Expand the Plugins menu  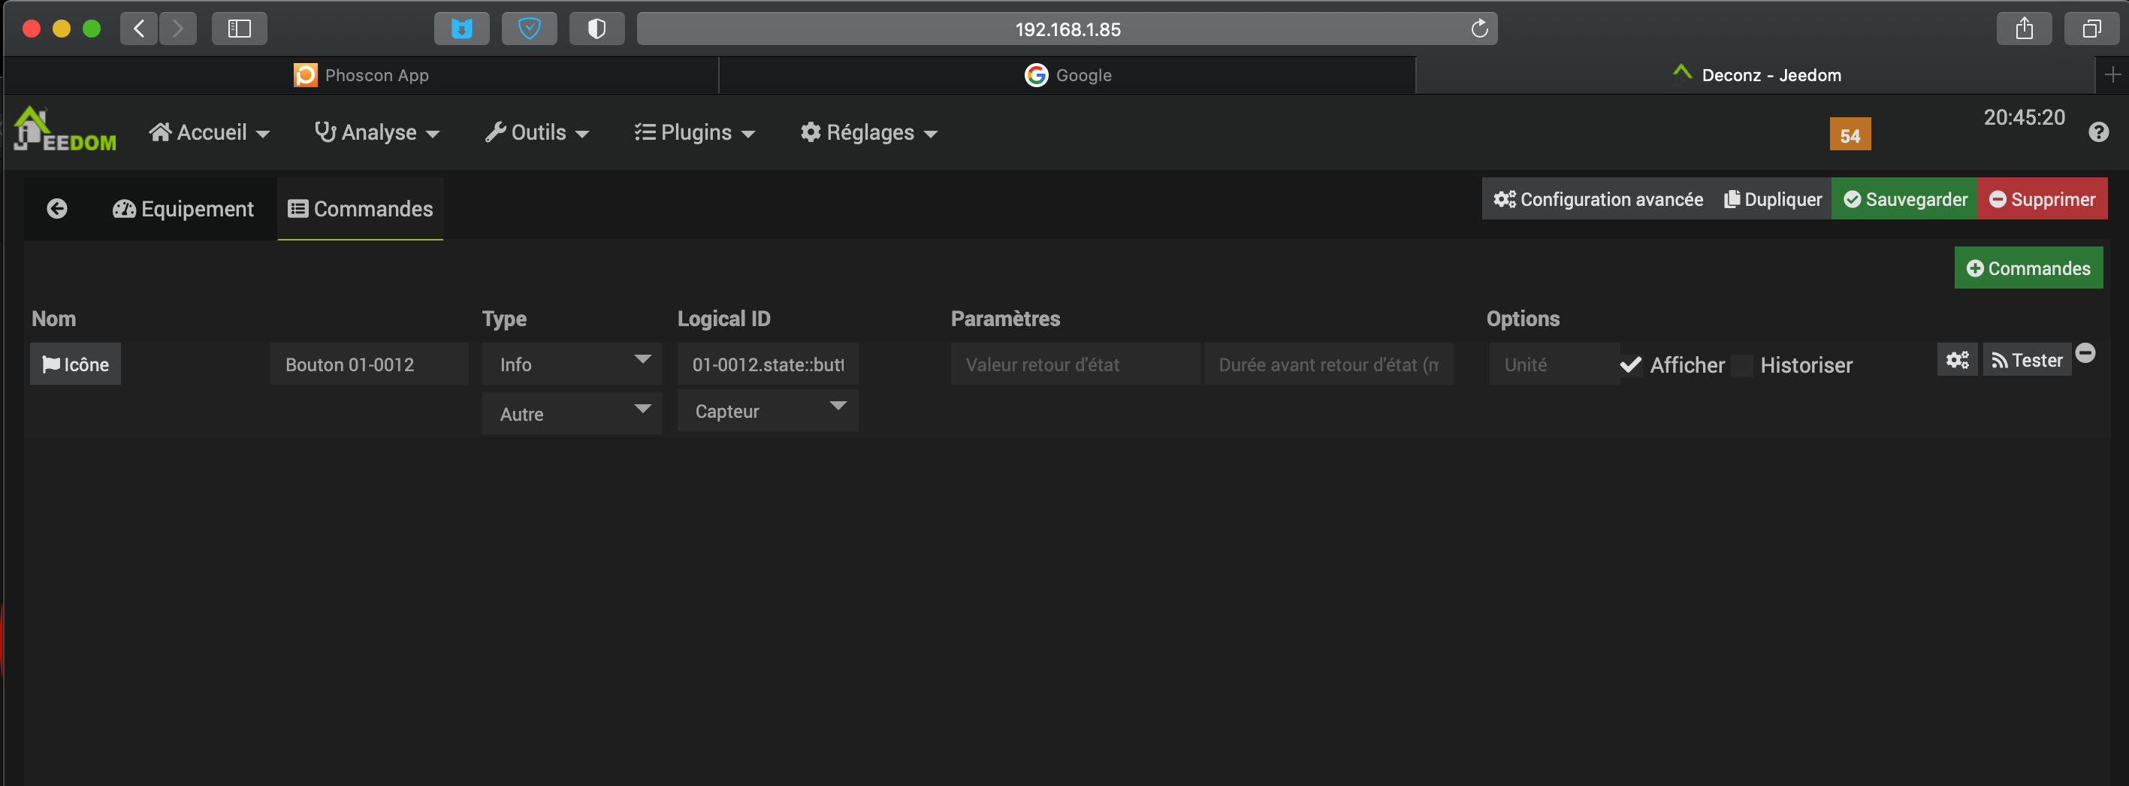coord(694,132)
